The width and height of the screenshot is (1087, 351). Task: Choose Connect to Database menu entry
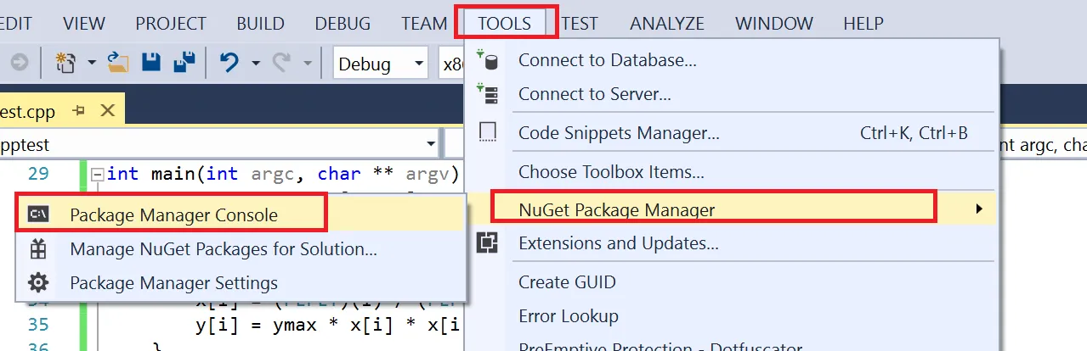[x=732, y=60]
